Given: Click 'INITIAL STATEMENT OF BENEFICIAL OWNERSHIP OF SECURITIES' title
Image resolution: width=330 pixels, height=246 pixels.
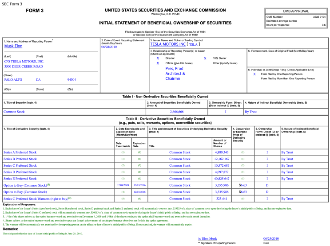Looking at the screenshot, I should [165, 23].
